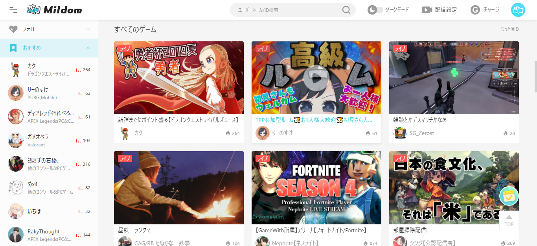Open the hamburger menu icon

point(13,10)
